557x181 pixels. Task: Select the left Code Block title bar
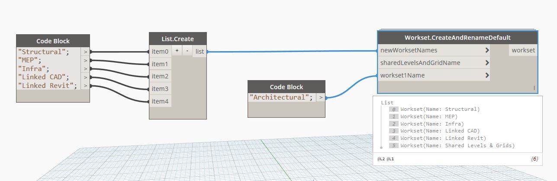pos(53,41)
